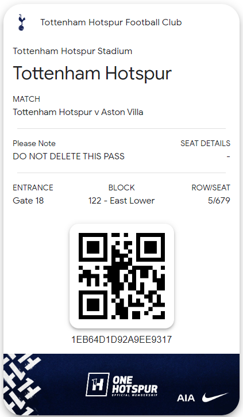
Task: Click the One Hotspur H shield logo
Action: point(98,384)
